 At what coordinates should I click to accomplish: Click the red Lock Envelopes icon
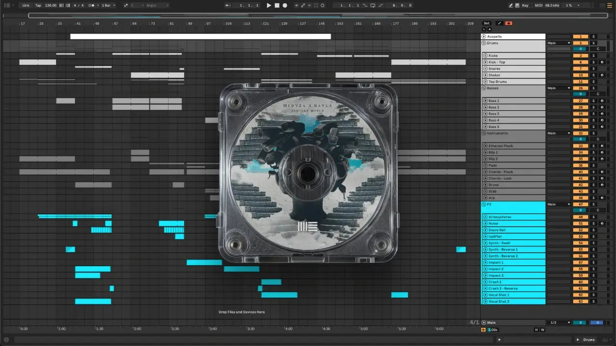click(x=509, y=23)
